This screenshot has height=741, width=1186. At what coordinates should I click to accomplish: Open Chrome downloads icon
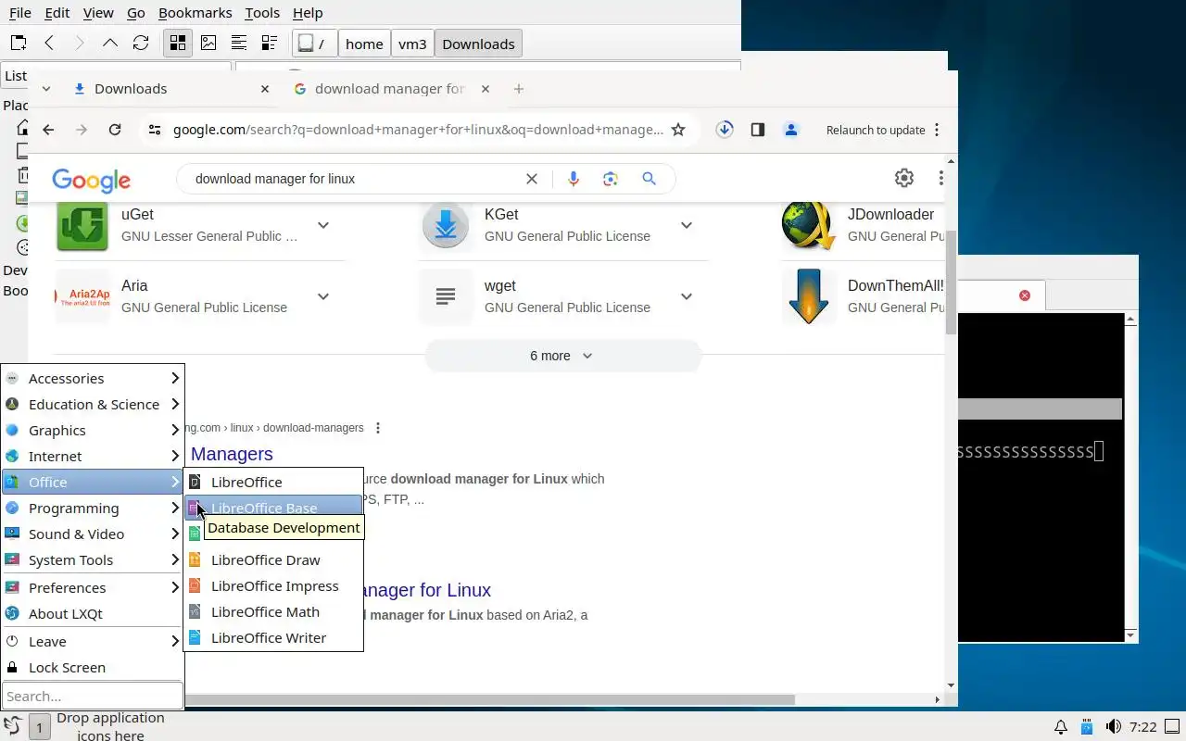click(x=725, y=130)
